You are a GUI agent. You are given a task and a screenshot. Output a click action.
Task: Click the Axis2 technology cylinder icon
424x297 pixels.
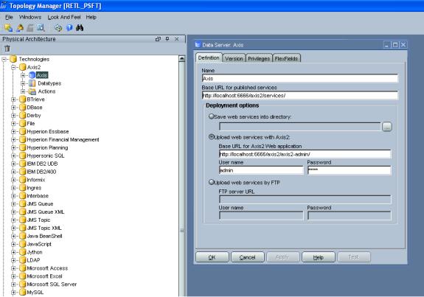pos(23,67)
